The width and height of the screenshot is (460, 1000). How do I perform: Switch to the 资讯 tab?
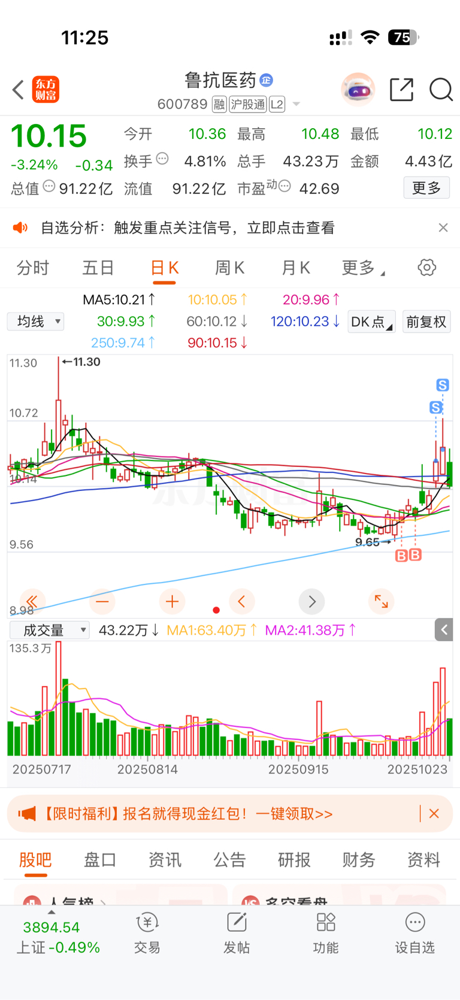165,860
